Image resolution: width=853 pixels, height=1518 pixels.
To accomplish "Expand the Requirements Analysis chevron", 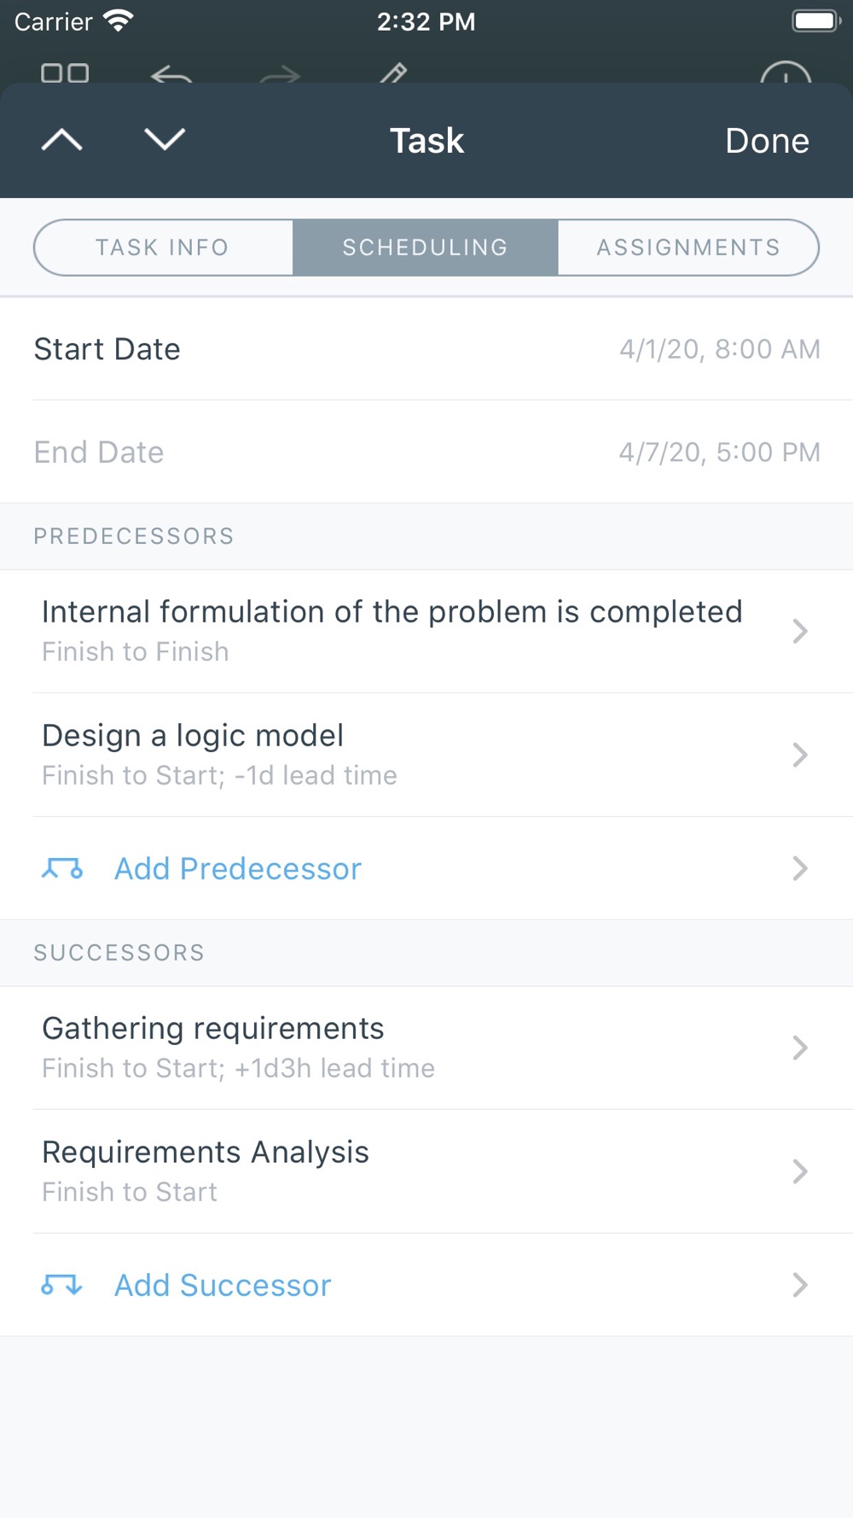I will [799, 1171].
